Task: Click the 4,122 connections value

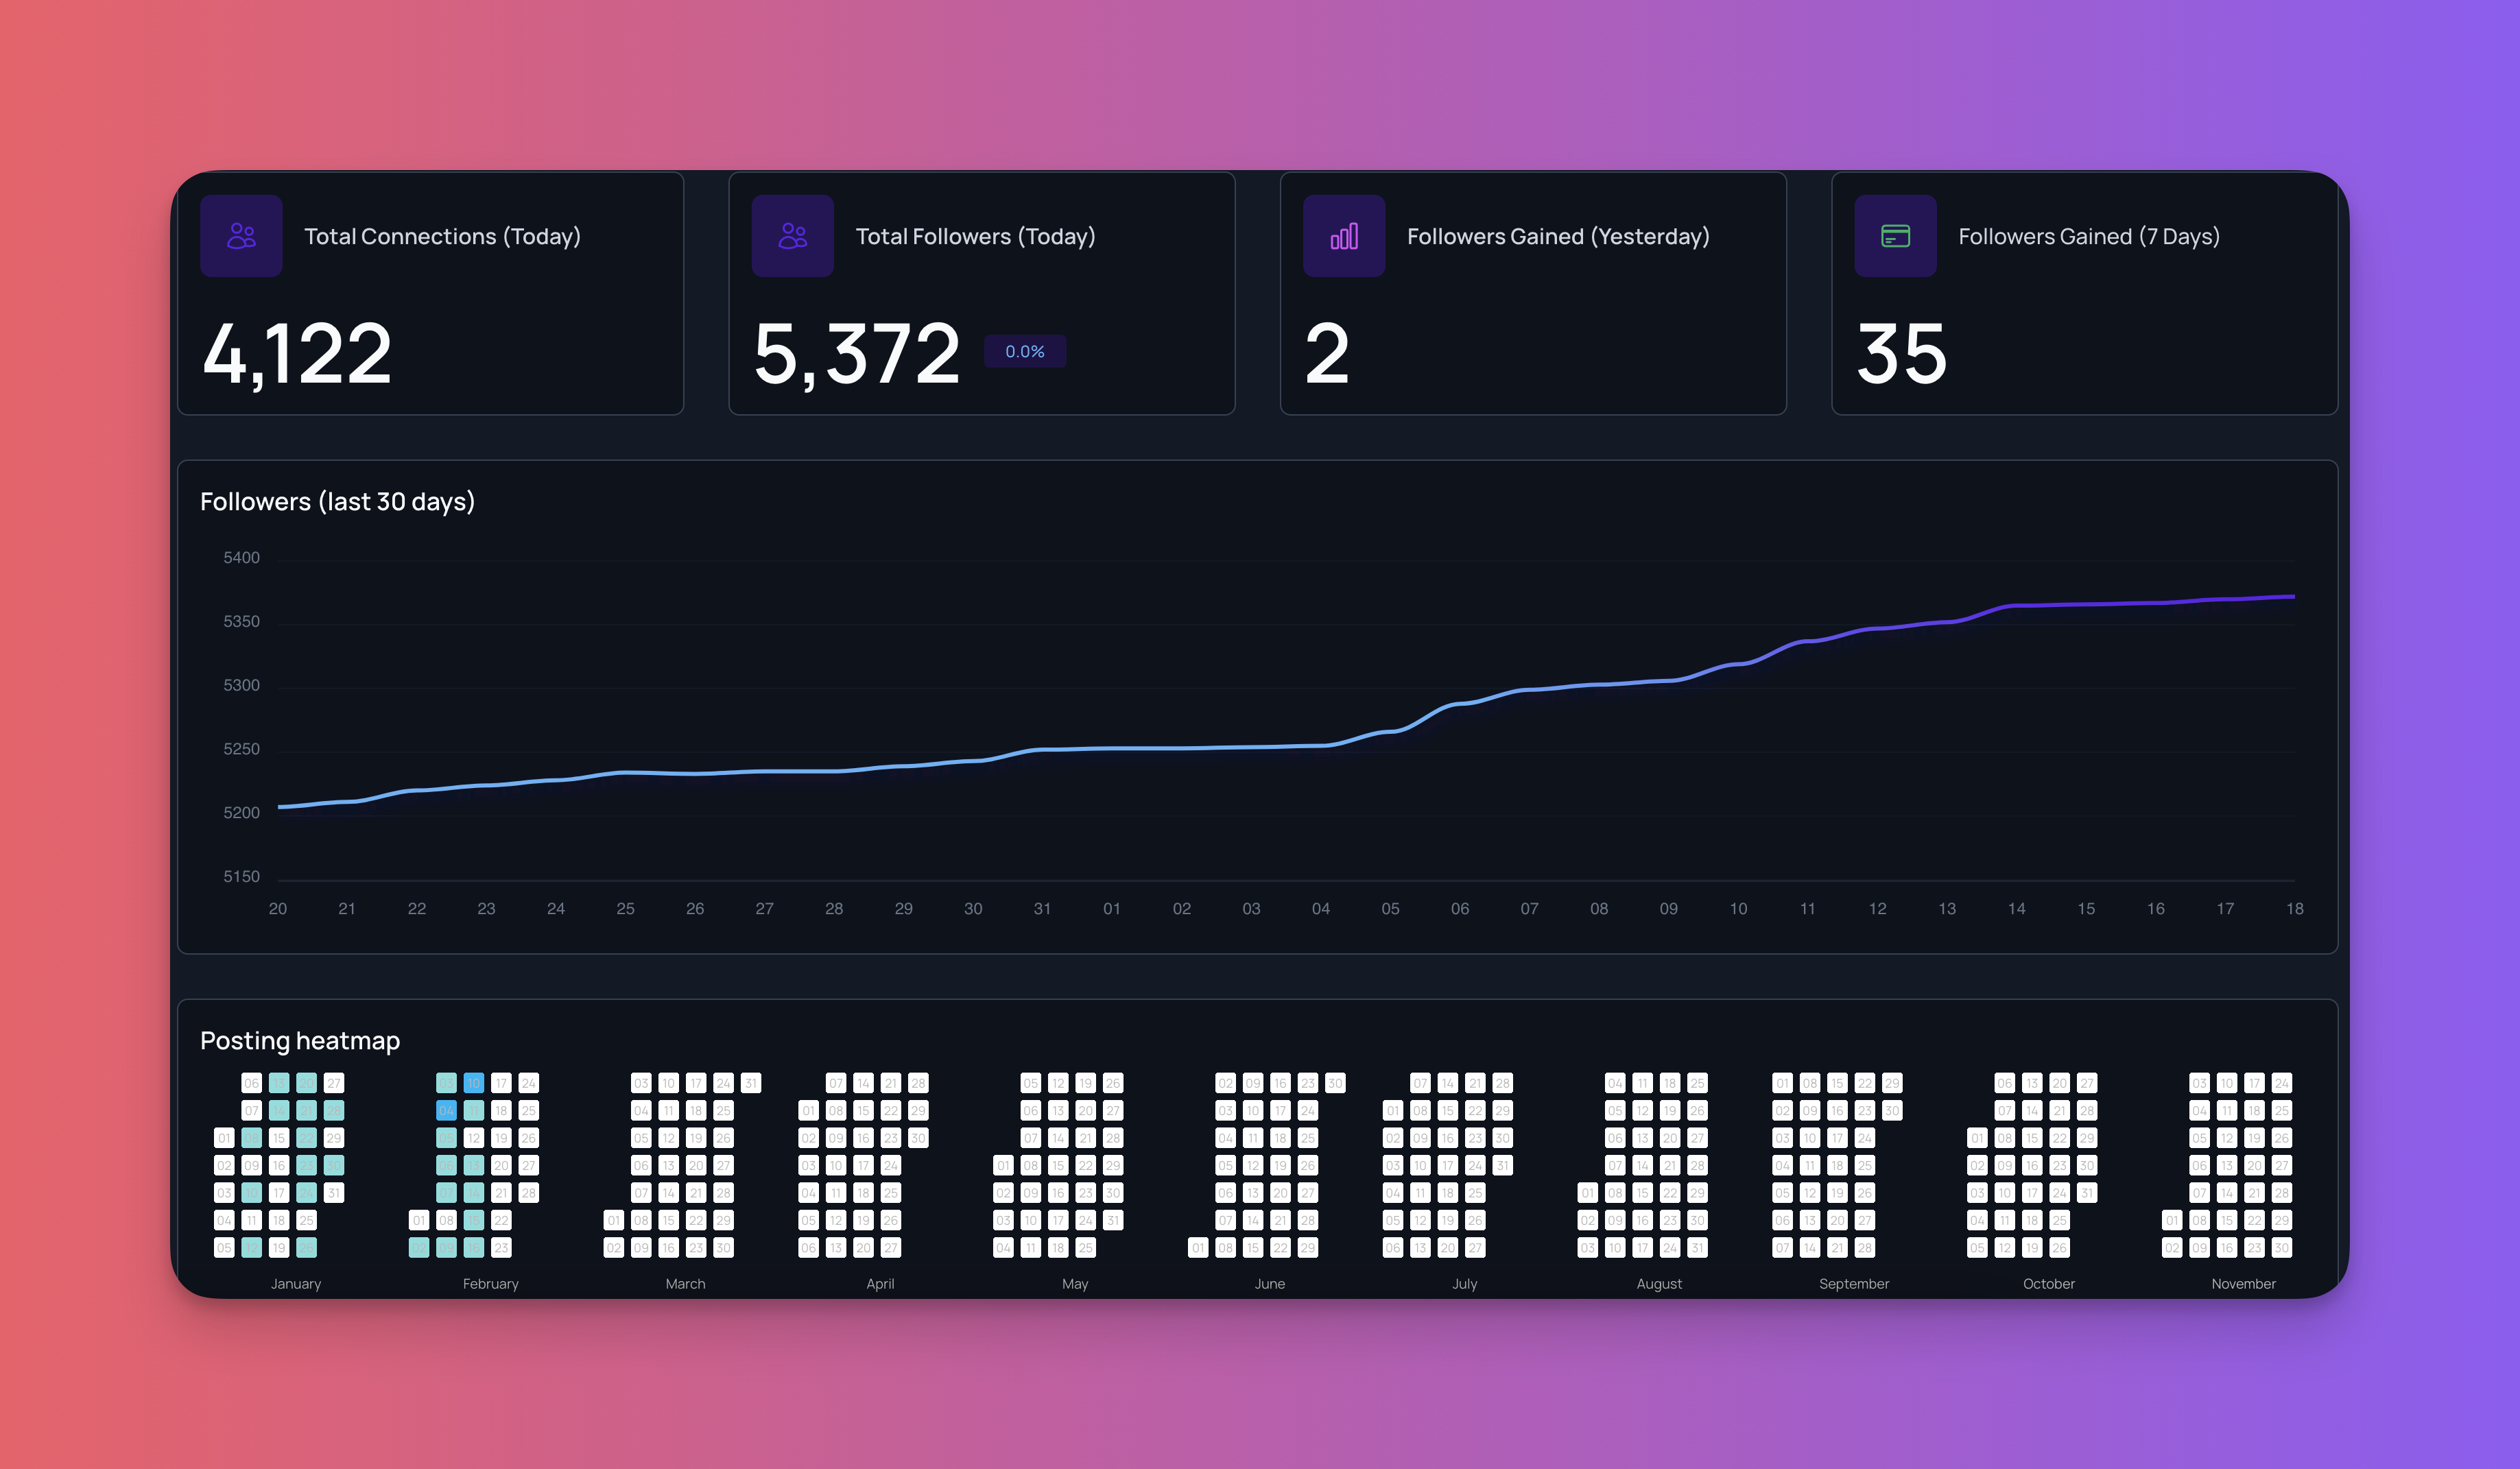Action: click(x=297, y=353)
